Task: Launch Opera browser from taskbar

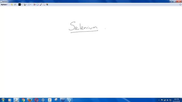Action: coord(36,100)
